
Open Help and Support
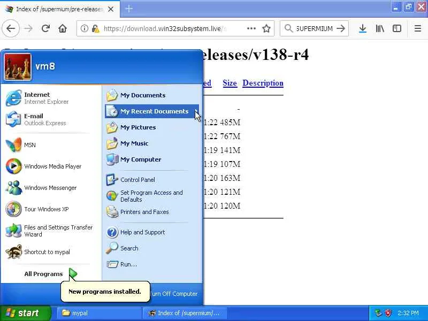pyautogui.click(x=152, y=232)
